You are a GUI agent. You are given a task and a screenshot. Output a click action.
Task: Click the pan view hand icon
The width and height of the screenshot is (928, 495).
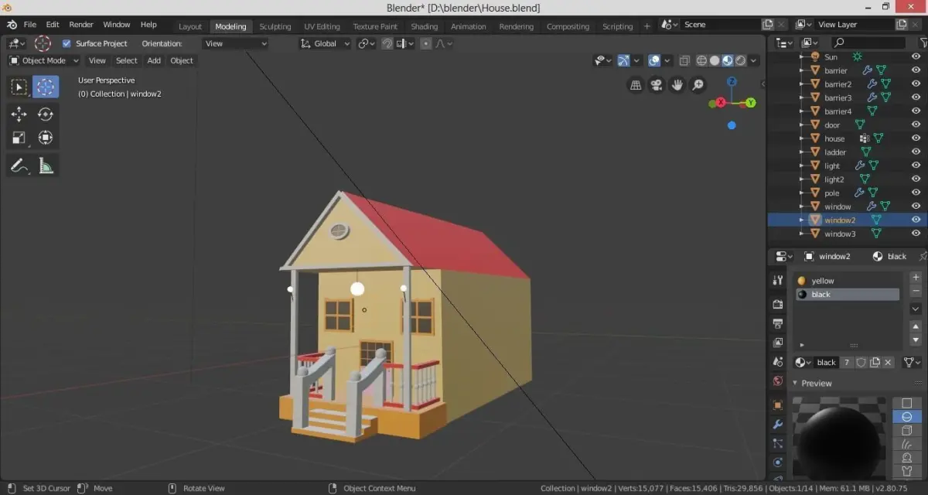[677, 85]
